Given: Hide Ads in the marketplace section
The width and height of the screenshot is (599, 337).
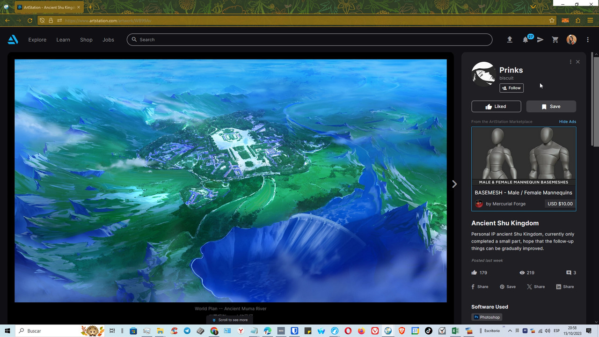Looking at the screenshot, I should (x=568, y=122).
